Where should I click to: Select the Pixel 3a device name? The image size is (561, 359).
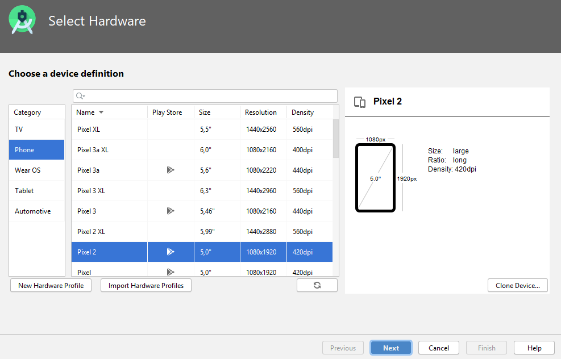click(x=88, y=170)
